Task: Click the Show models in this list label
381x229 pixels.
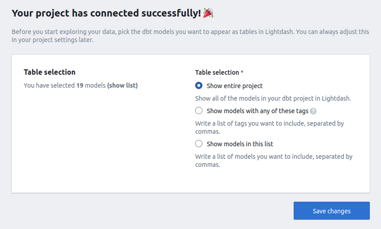Action: [240, 144]
